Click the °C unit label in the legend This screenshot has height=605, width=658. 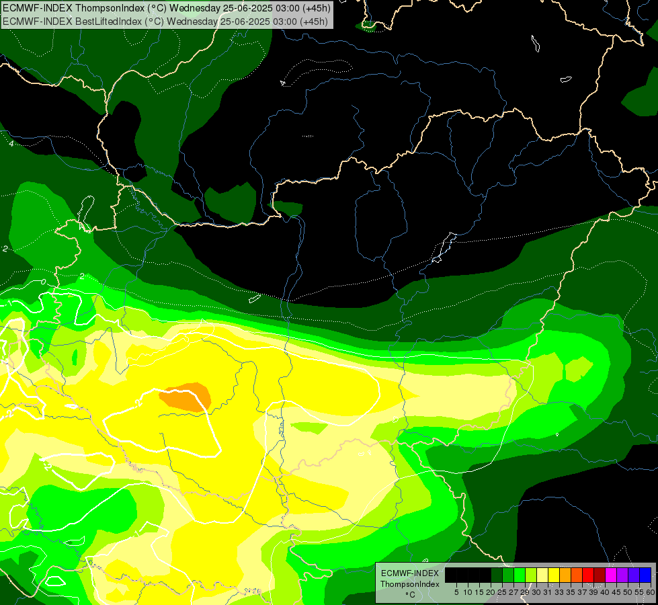411,594
